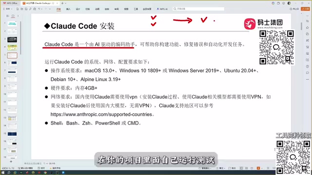Open the WPS AI tab
This screenshot has width=312, height=175.
162,9
